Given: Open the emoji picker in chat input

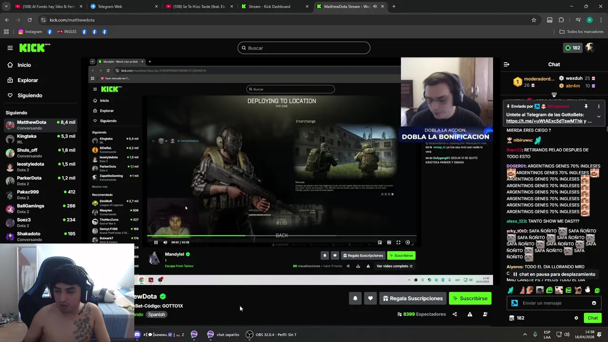Looking at the screenshot, I should pos(594,303).
